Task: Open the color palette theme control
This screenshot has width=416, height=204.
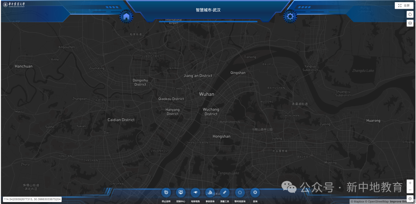Action: (x=410, y=15)
